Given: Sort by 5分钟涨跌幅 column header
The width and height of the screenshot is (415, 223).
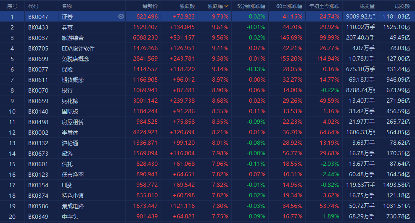Looking at the screenshot, I should click(251, 6).
